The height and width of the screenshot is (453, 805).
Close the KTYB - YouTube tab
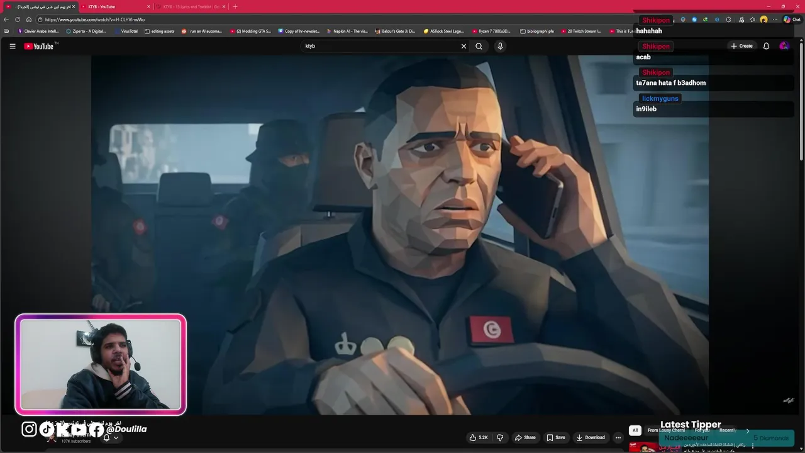click(x=148, y=6)
